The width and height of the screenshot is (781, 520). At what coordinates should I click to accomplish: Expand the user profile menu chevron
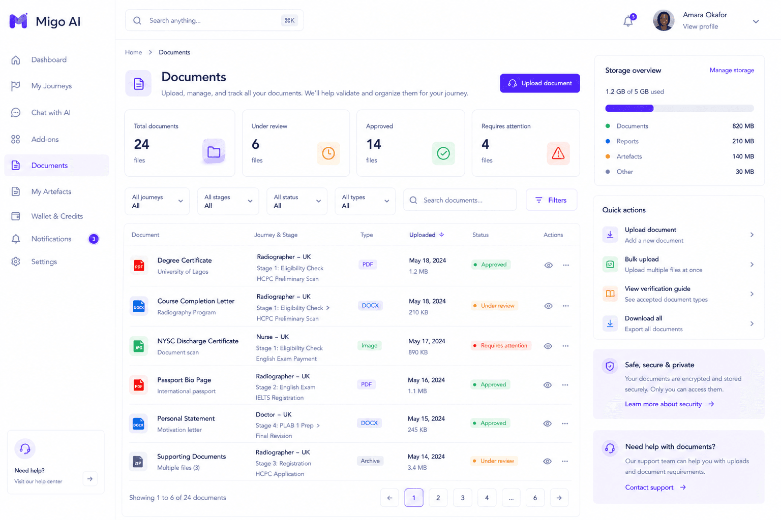pos(756,21)
